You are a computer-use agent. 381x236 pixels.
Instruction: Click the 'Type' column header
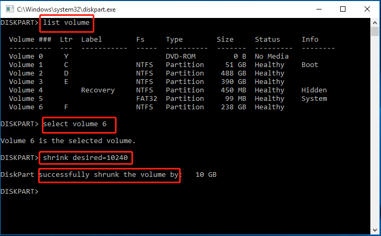pos(174,40)
